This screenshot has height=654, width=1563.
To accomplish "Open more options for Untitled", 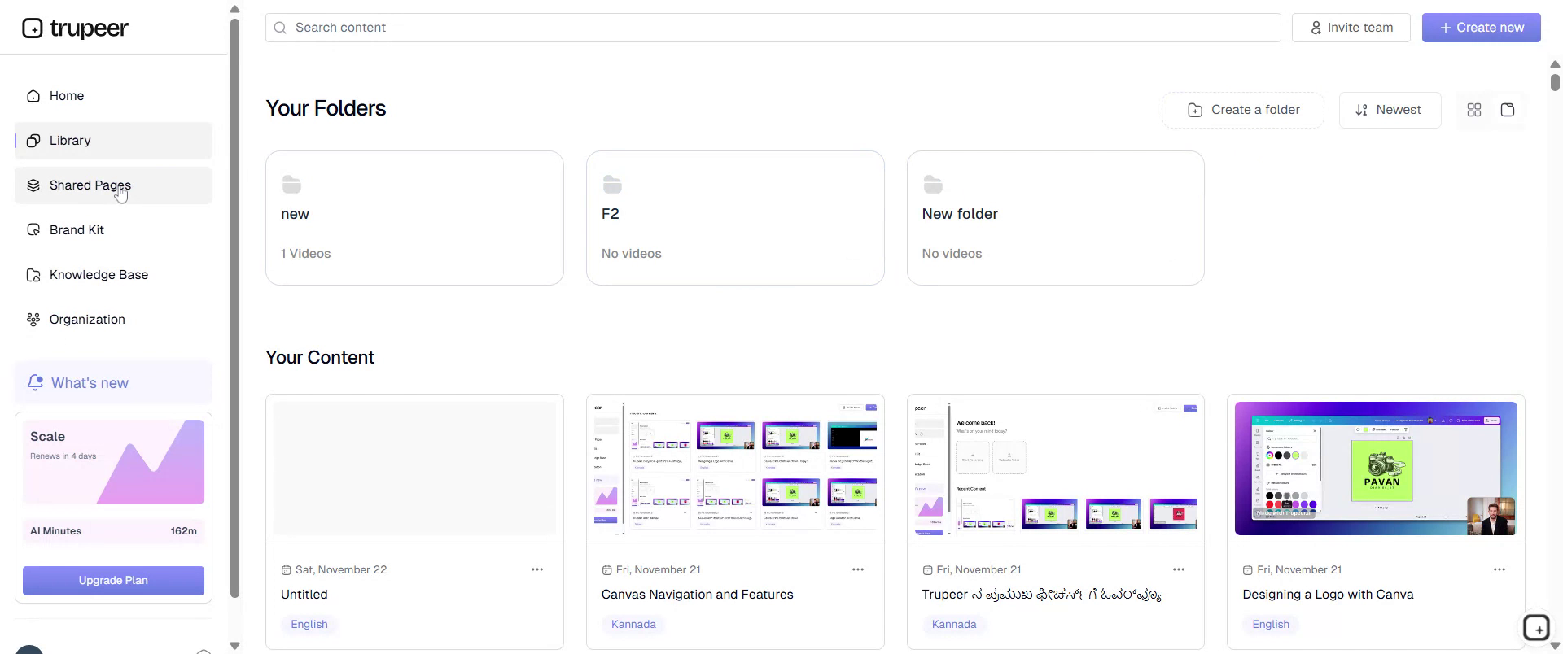I will (x=537, y=569).
